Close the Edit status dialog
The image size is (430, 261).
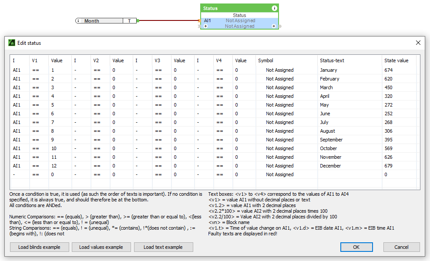pos(418,43)
